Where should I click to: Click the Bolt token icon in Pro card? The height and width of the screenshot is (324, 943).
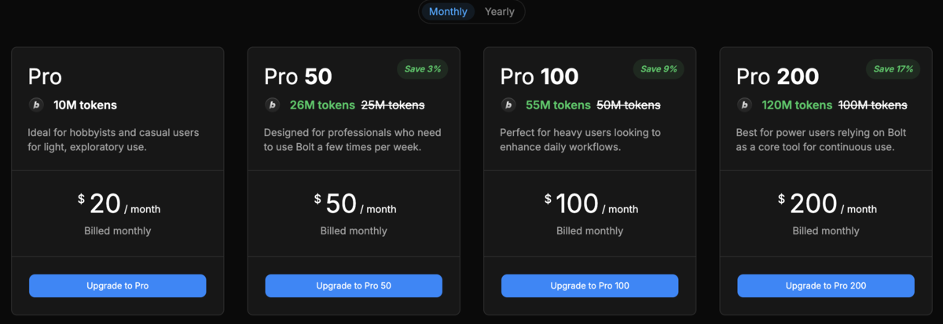click(x=36, y=105)
